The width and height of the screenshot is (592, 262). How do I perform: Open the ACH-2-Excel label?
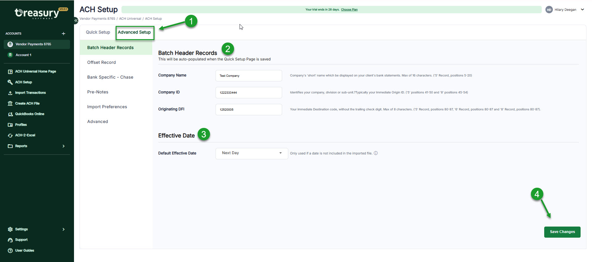coord(25,135)
